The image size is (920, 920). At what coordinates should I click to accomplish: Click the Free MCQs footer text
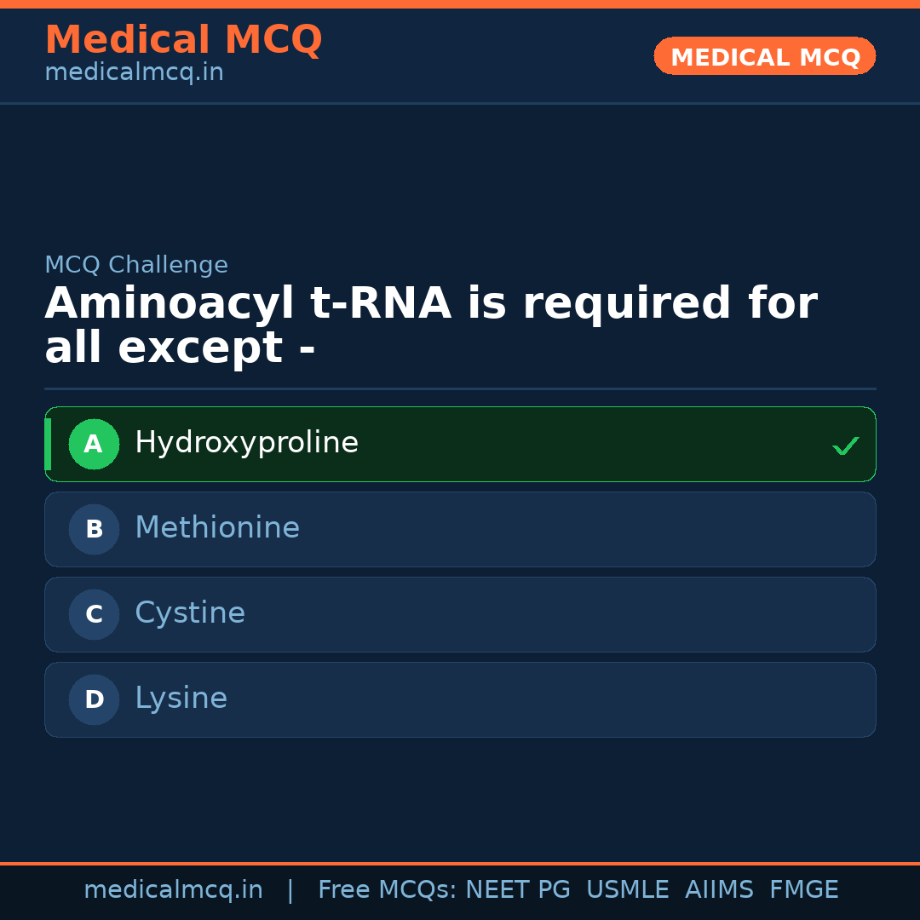[388, 890]
